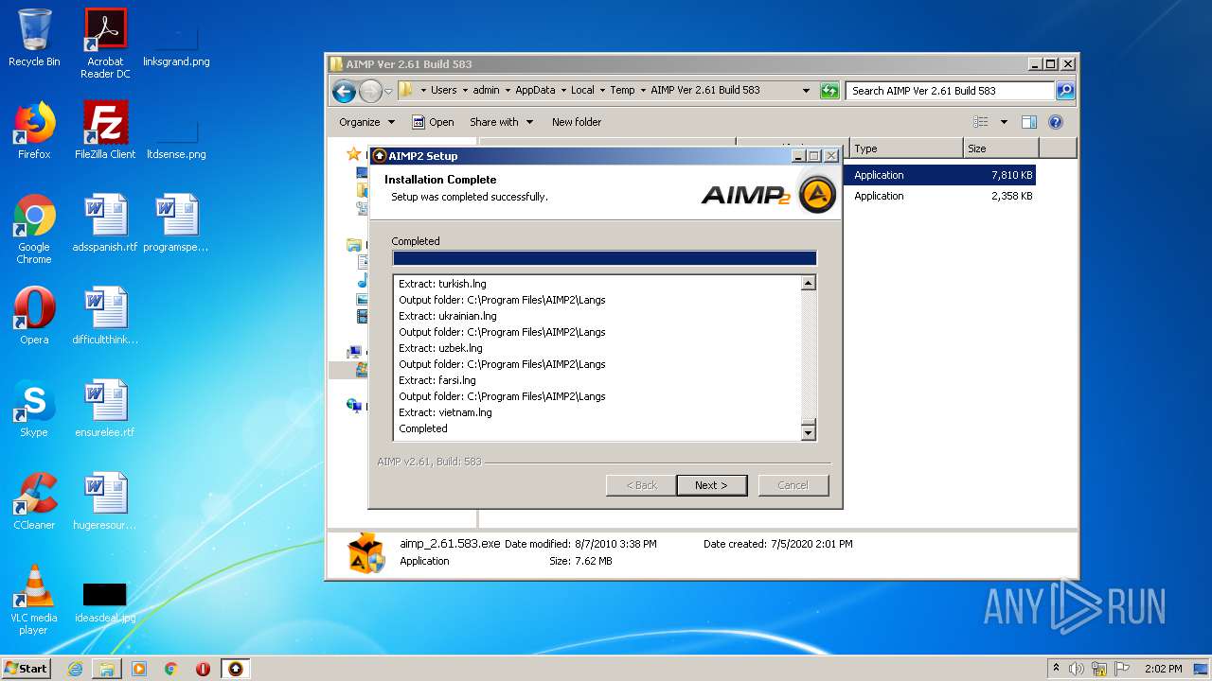Open the Firefox desktop shortcut
The width and height of the screenshot is (1212, 681).
tap(34, 131)
